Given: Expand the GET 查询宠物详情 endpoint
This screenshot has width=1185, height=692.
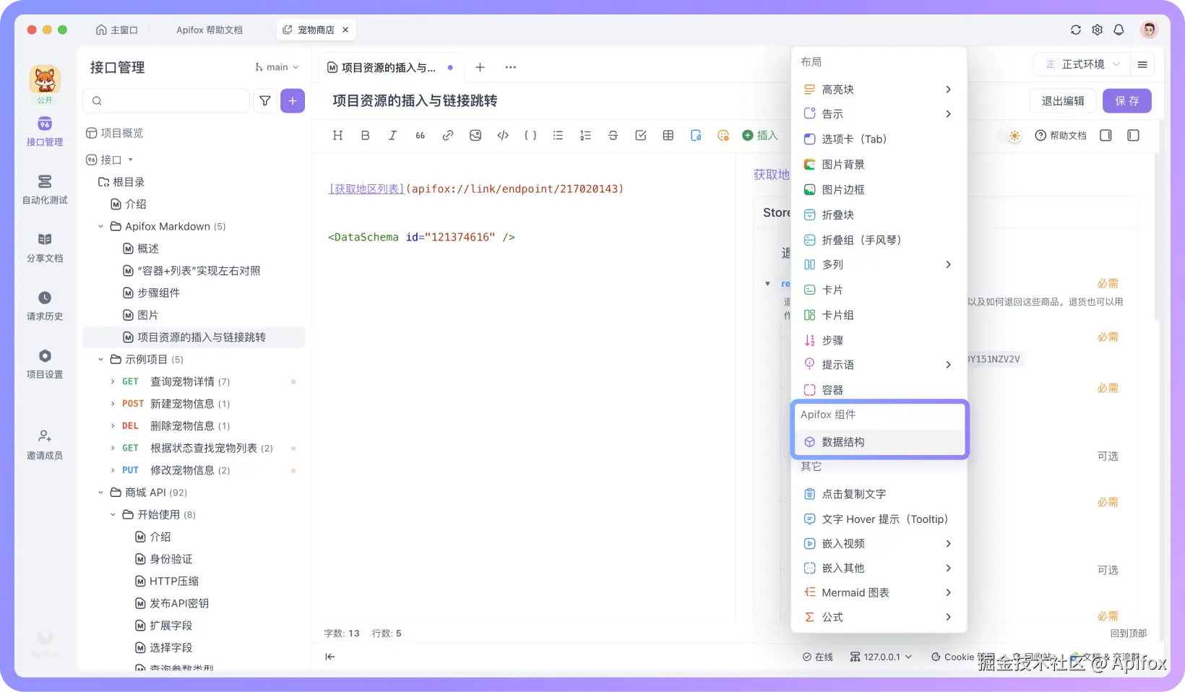Looking at the screenshot, I should (x=113, y=381).
